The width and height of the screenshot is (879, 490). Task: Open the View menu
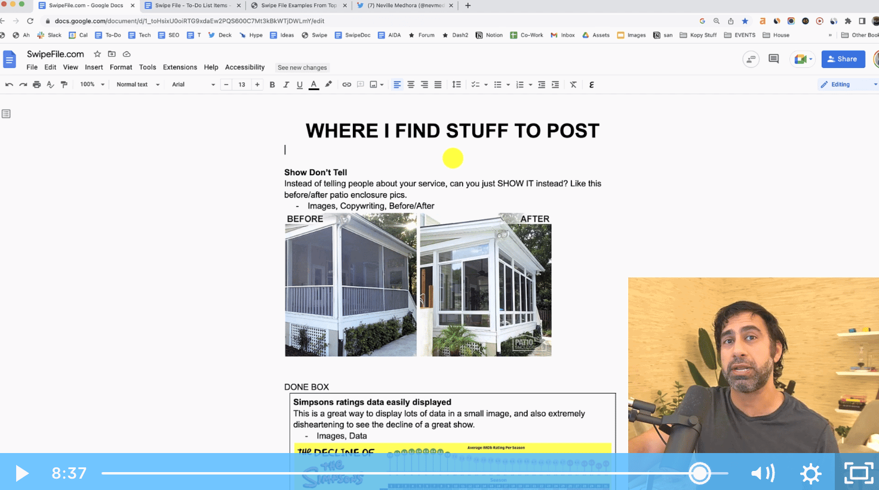point(70,67)
